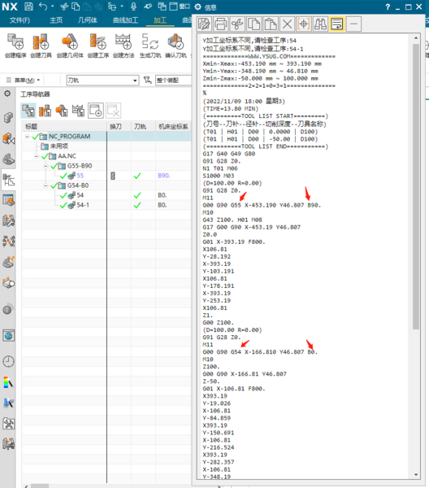Switch navigator to Machine Tool view
429x488 pixels.
click(45, 111)
